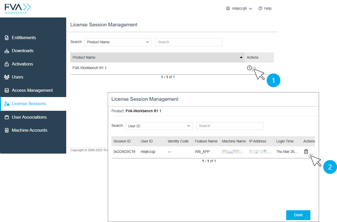This screenshot has width=337, height=222.
Task: Click the FVA Software & Service logo
Action: point(17,8)
